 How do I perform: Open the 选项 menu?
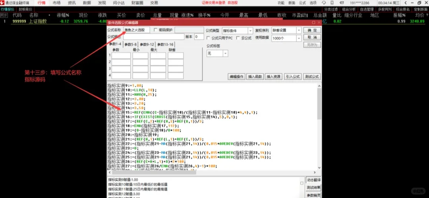coord(313,3)
